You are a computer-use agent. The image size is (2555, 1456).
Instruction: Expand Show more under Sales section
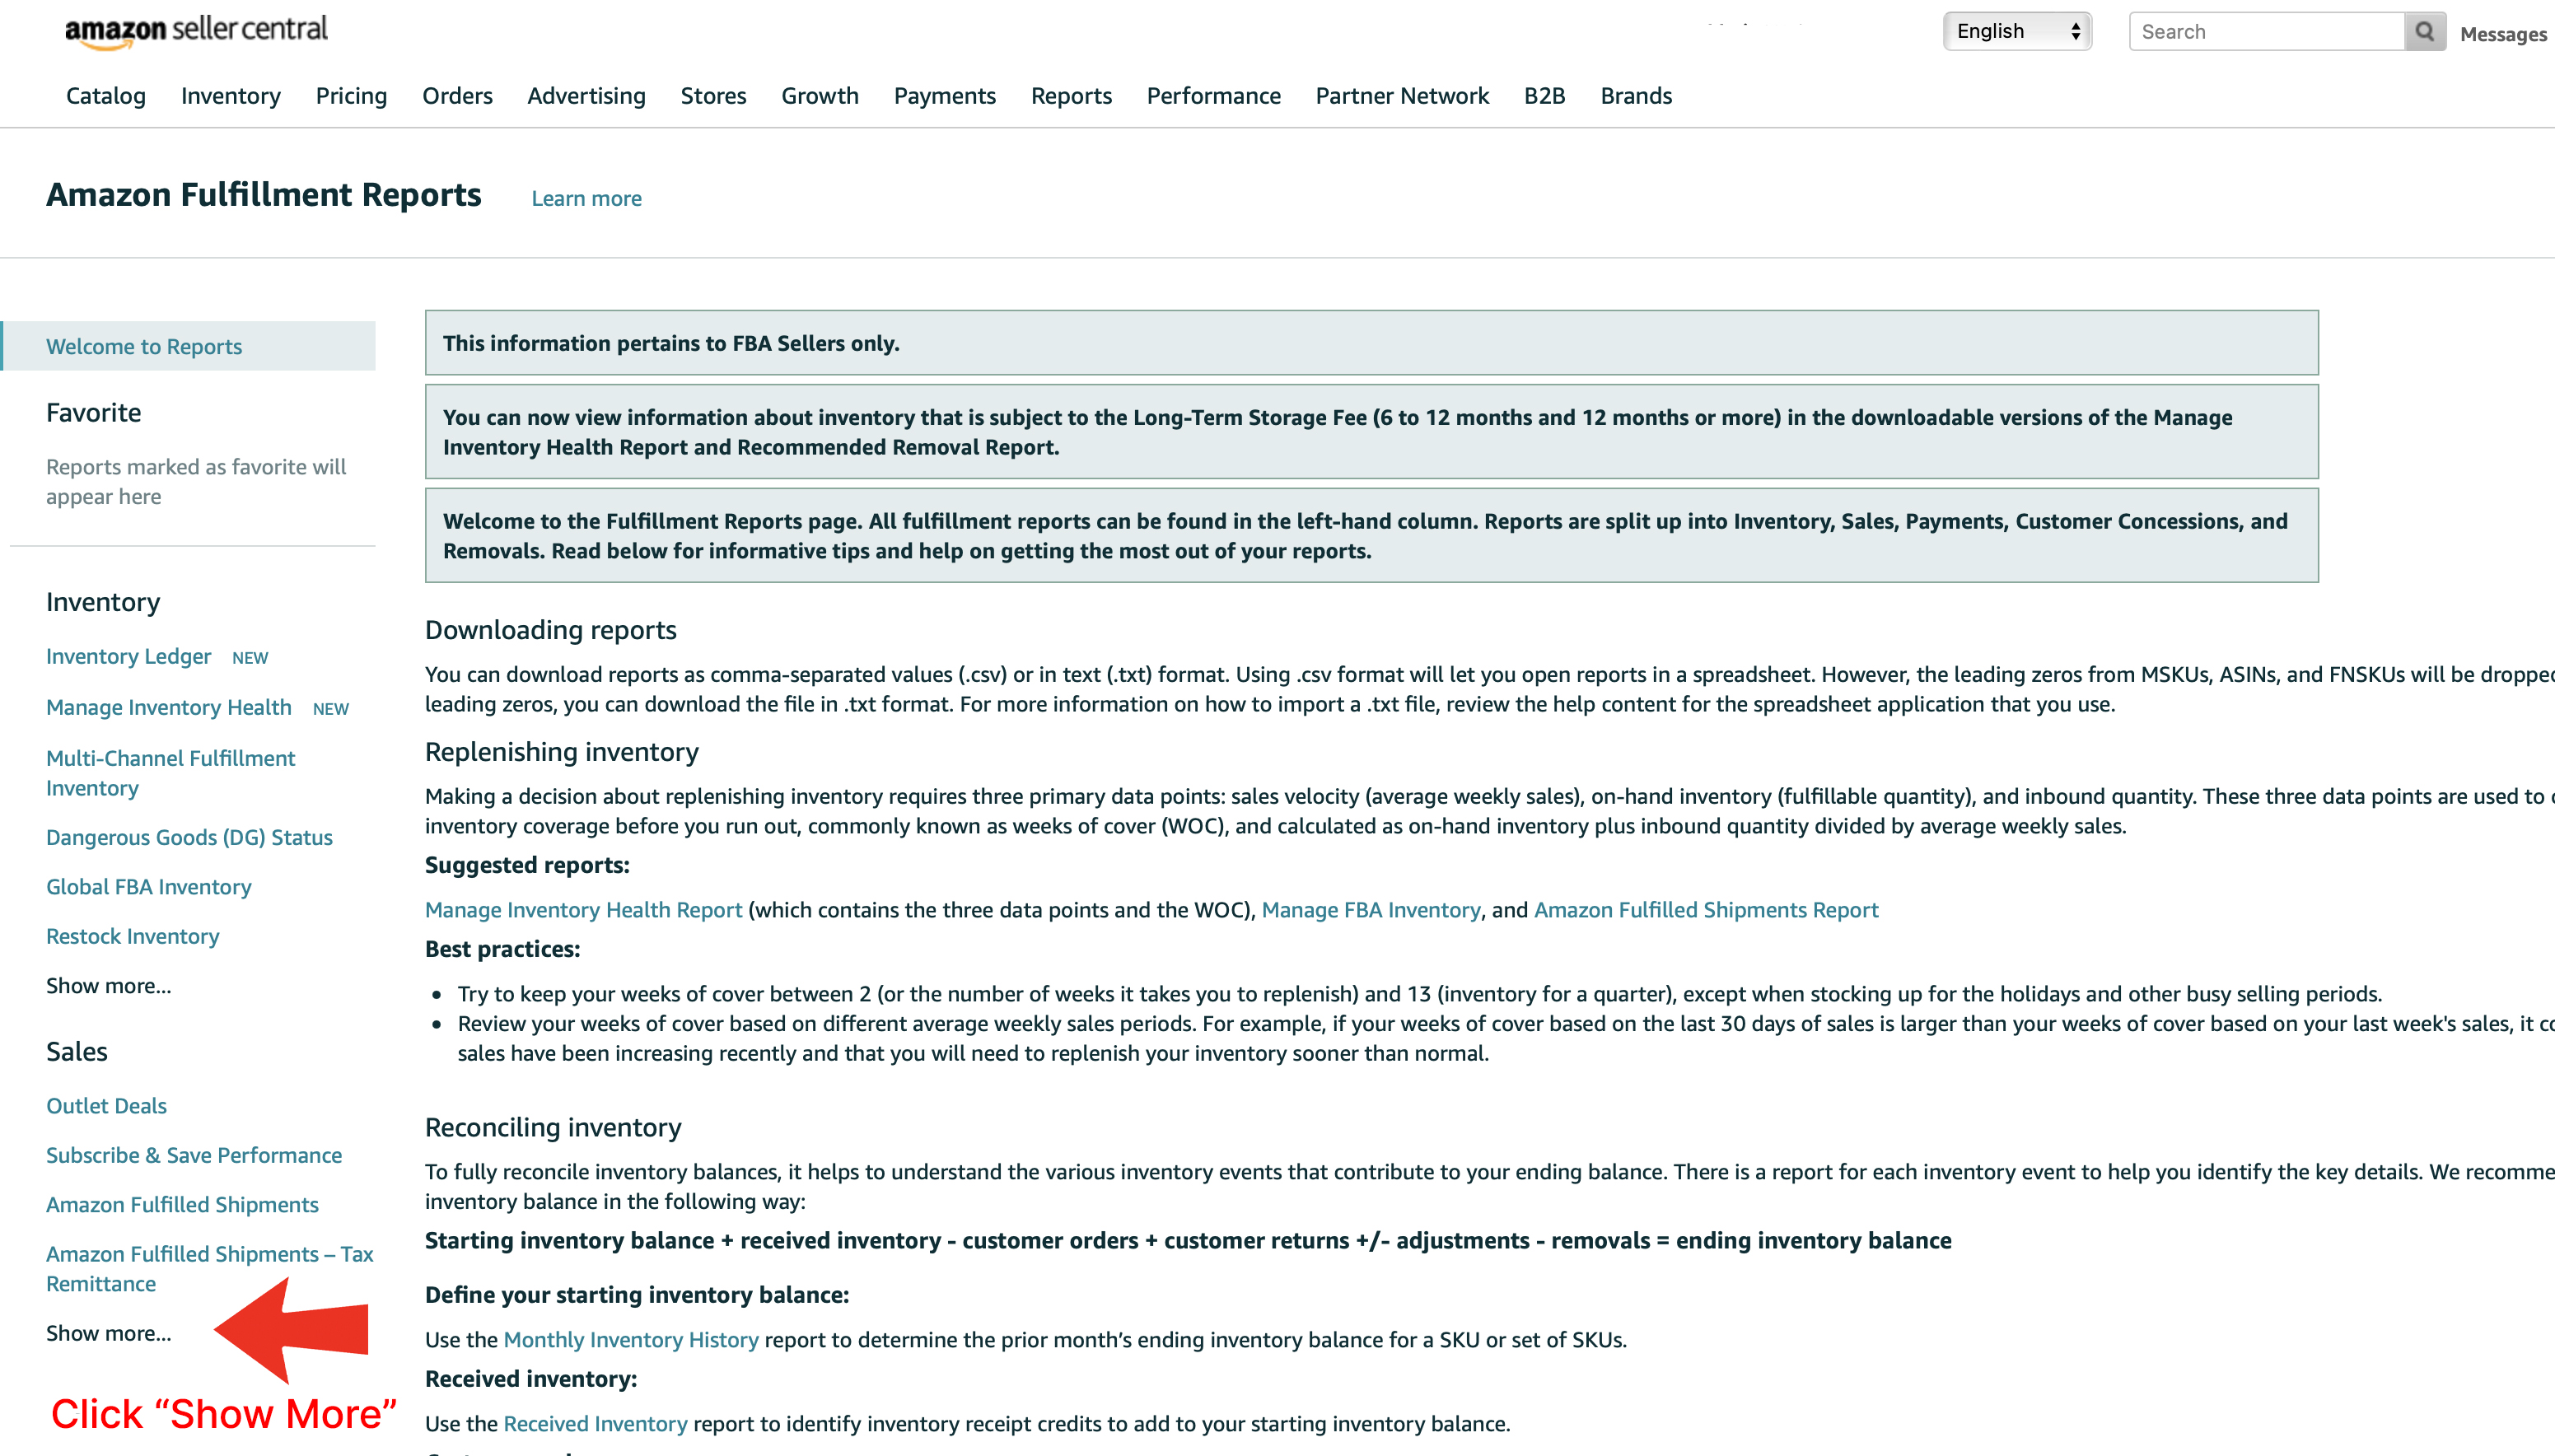(x=109, y=1333)
